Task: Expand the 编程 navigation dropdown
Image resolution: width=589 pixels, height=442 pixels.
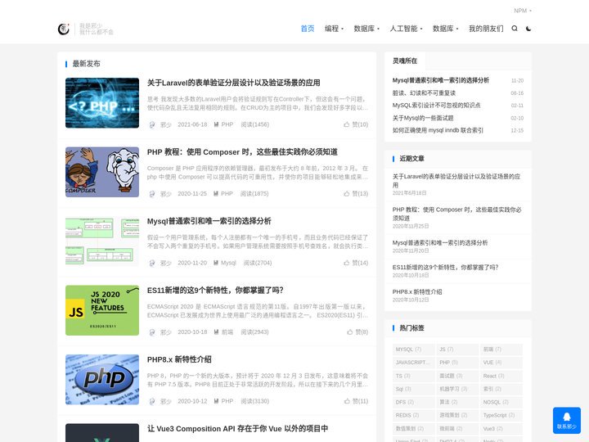Action: pos(334,29)
